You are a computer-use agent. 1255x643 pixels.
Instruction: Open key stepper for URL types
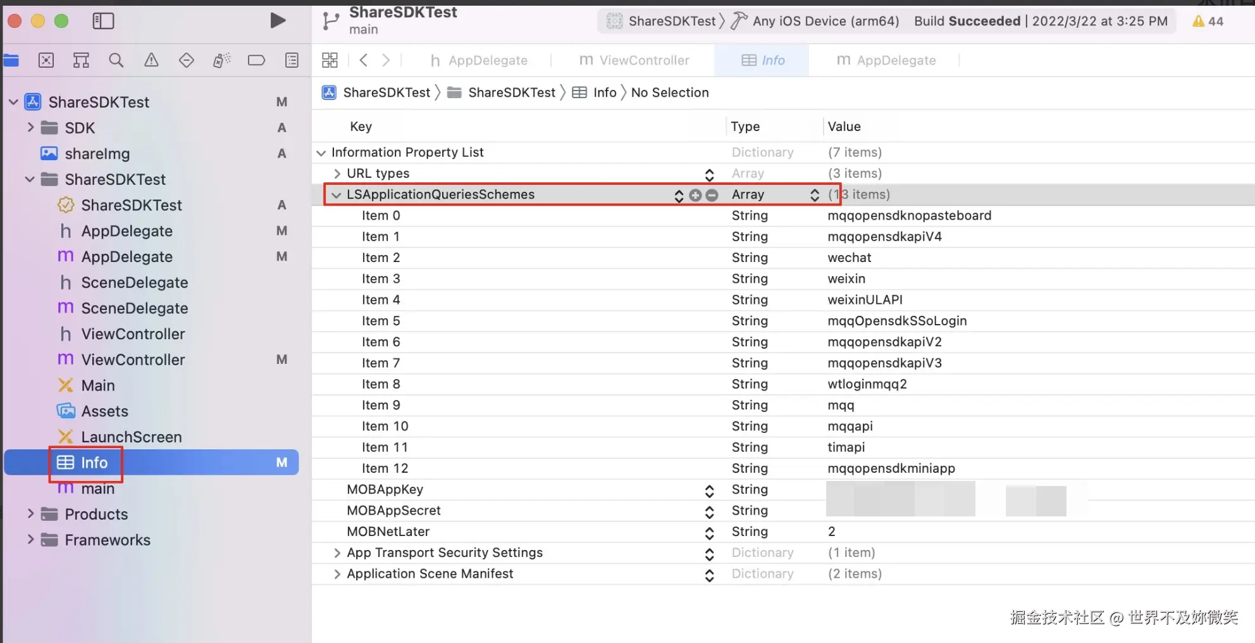tap(710, 174)
